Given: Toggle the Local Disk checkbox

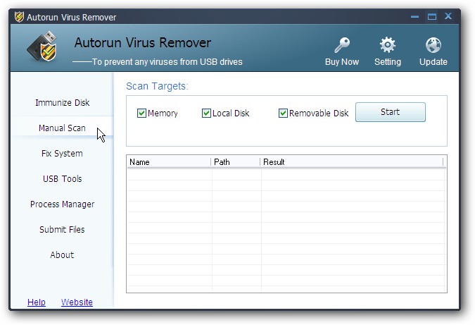Looking at the screenshot, I should [206, 113].
